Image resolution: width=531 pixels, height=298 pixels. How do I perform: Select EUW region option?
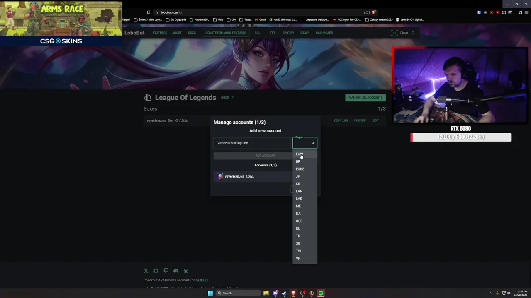(305, 154)
